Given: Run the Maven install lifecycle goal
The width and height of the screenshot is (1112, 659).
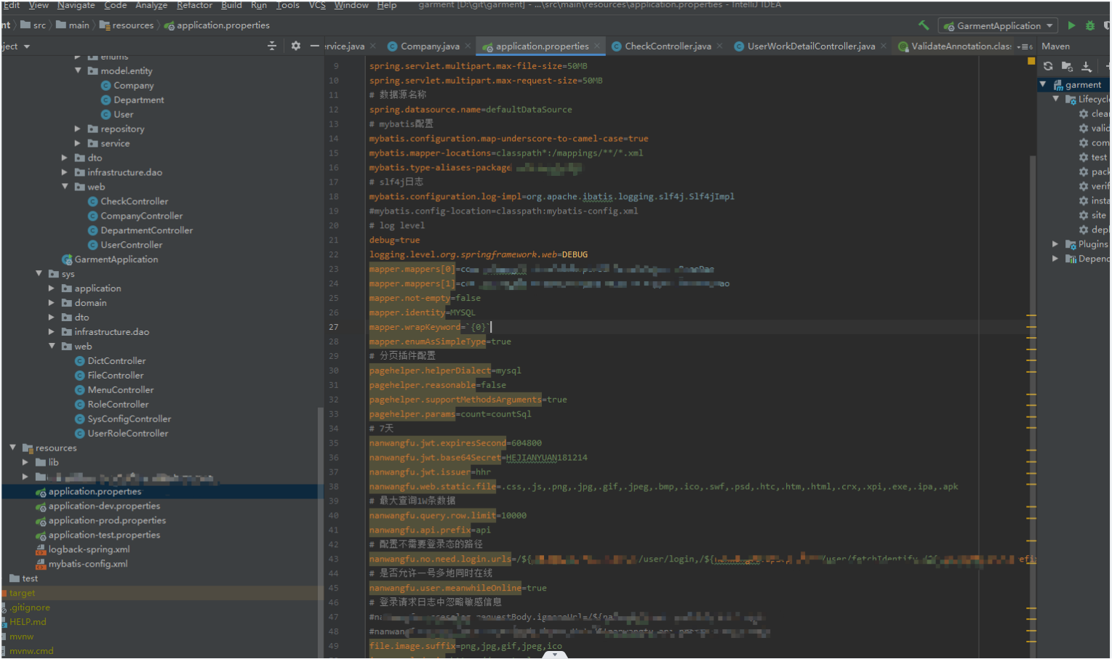Looking at the screenshot, I should (x=1093, y=201).
